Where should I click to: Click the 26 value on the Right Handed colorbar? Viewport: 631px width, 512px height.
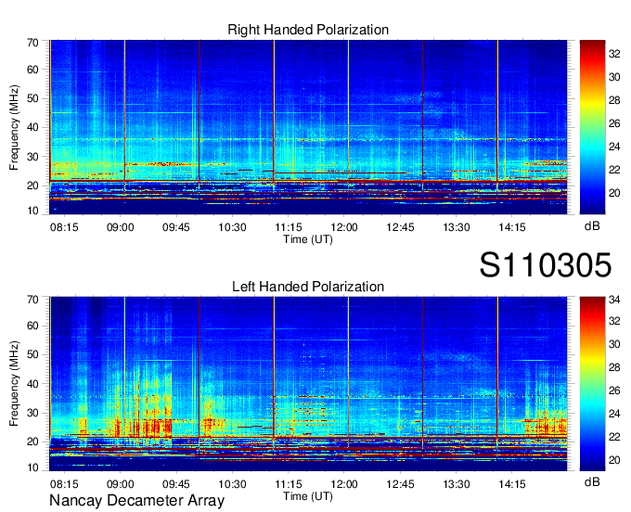coord(614,123)
